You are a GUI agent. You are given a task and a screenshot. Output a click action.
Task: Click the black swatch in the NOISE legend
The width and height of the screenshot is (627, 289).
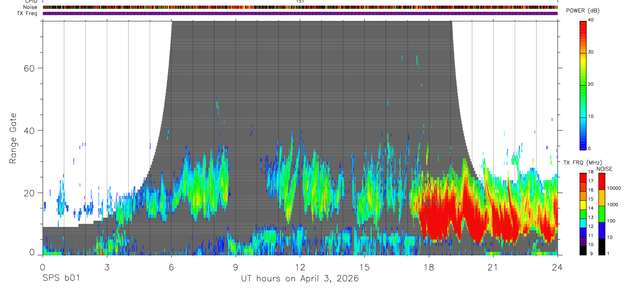pos(601,247)
